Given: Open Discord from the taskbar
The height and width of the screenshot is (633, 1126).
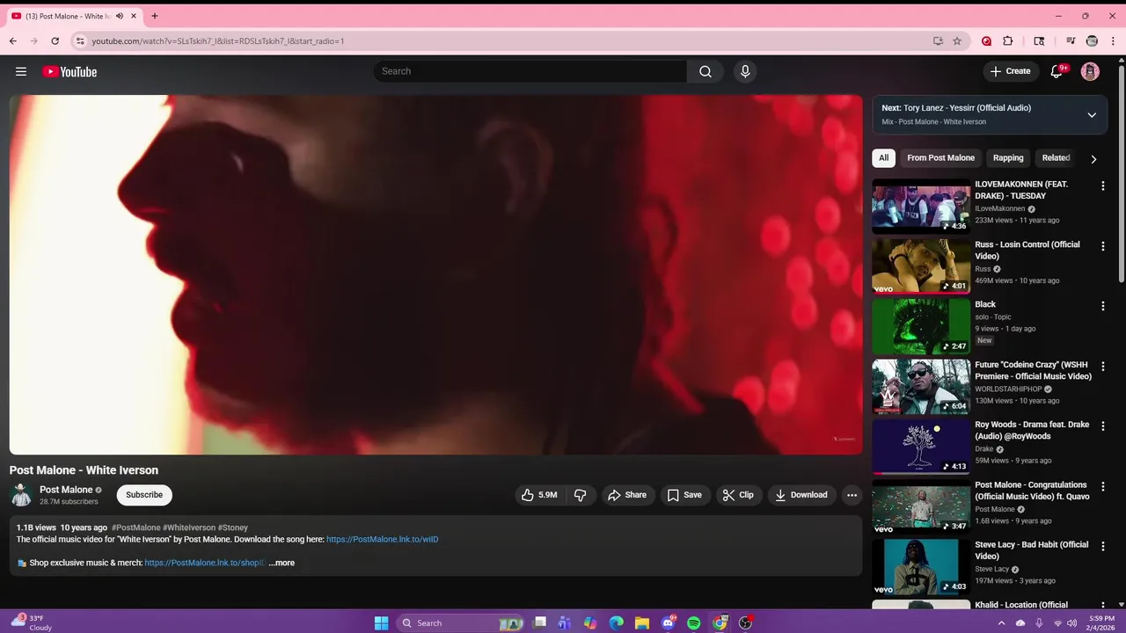Looking at the screenshot, I should tap(668, 622).
